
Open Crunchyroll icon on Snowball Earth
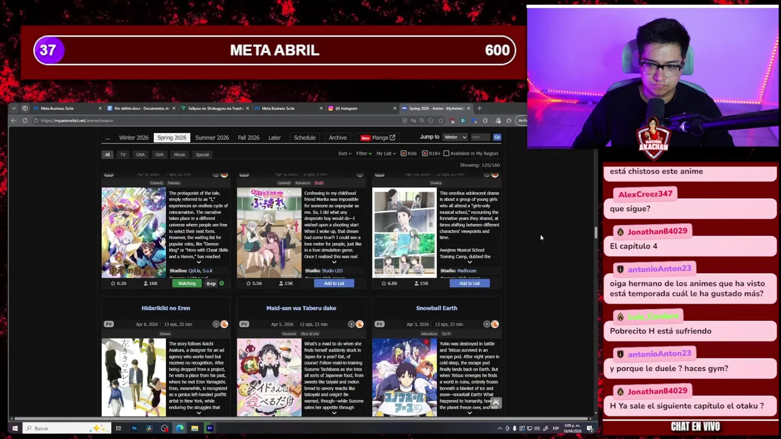click(495, 324)
